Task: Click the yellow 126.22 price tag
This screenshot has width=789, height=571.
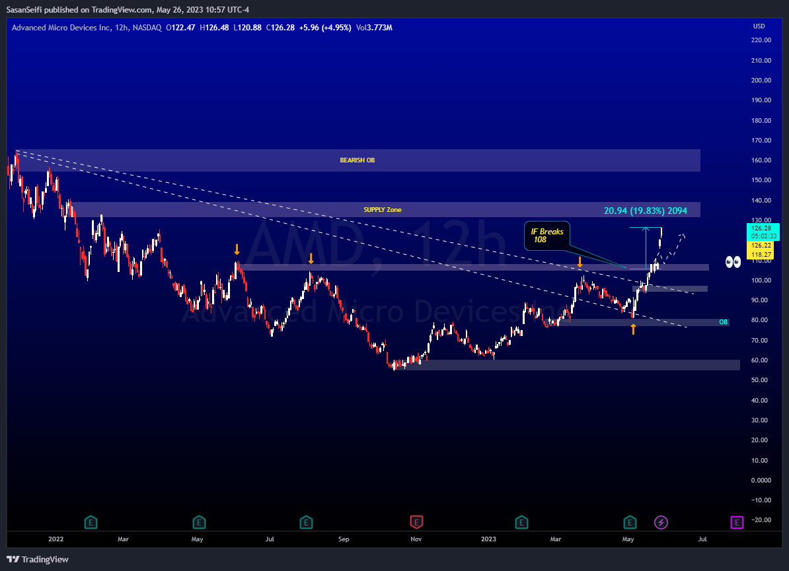Action: pos(761,246)
